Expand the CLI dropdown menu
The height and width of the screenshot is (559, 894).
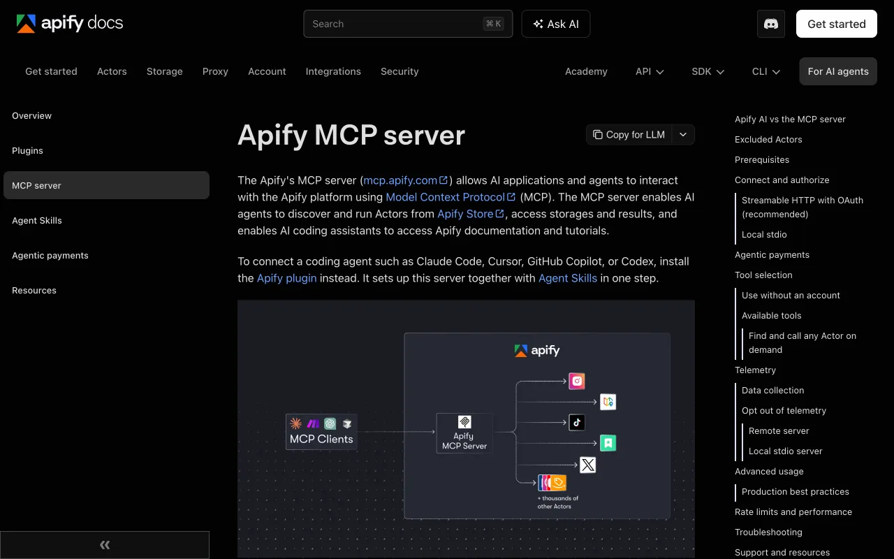pyautogui.click(x=765, y=71)
